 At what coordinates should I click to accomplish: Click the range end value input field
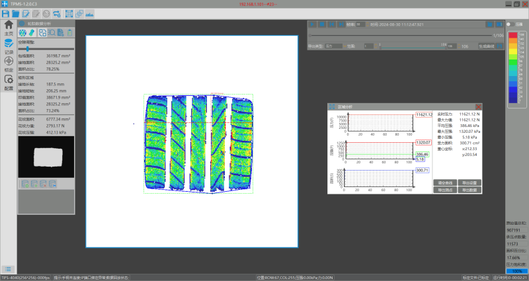[x=451, y=46]
